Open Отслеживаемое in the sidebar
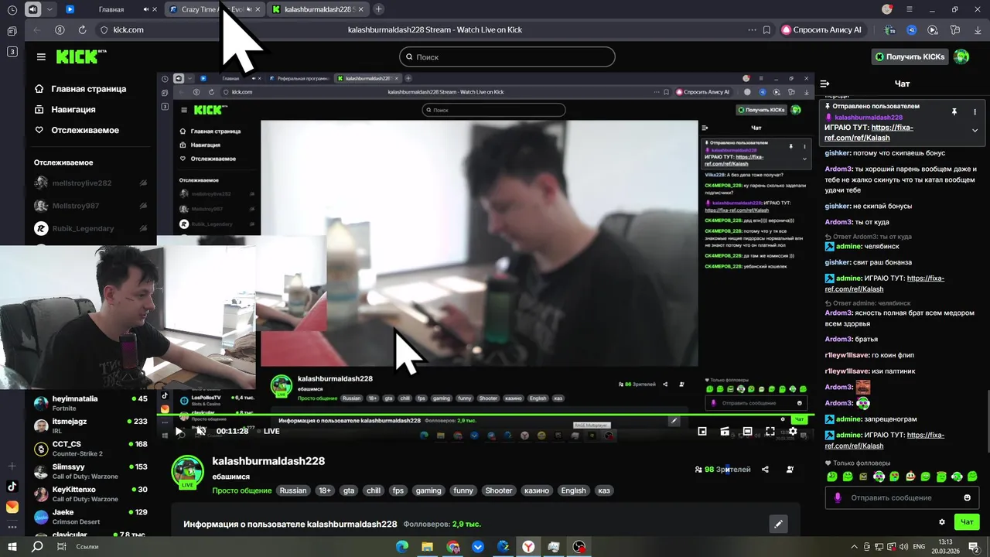This screenshot has height=557, width=990. pyautogui.click(x=77, y=130)
